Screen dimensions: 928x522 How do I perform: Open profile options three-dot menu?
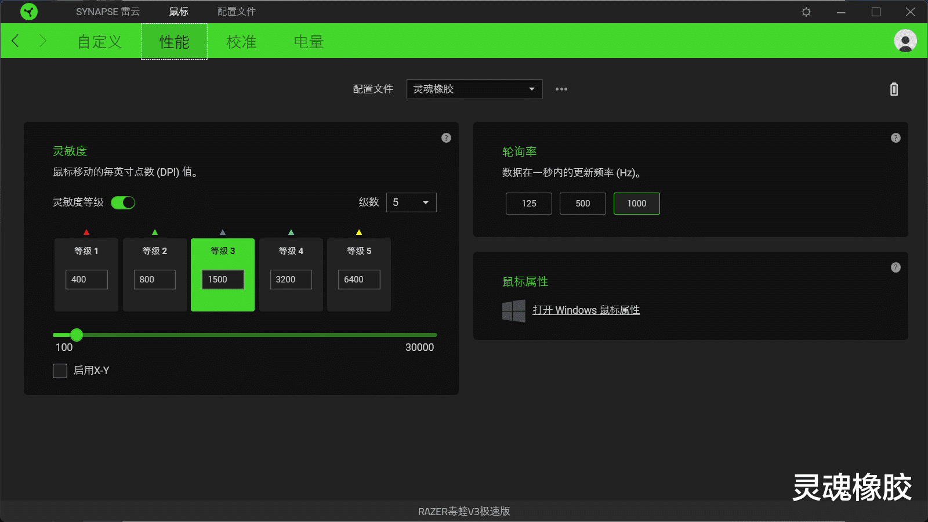coord(561,89)
